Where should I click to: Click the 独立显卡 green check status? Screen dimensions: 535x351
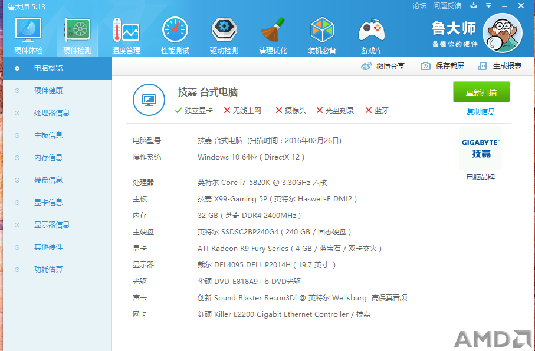click(194, 110)
